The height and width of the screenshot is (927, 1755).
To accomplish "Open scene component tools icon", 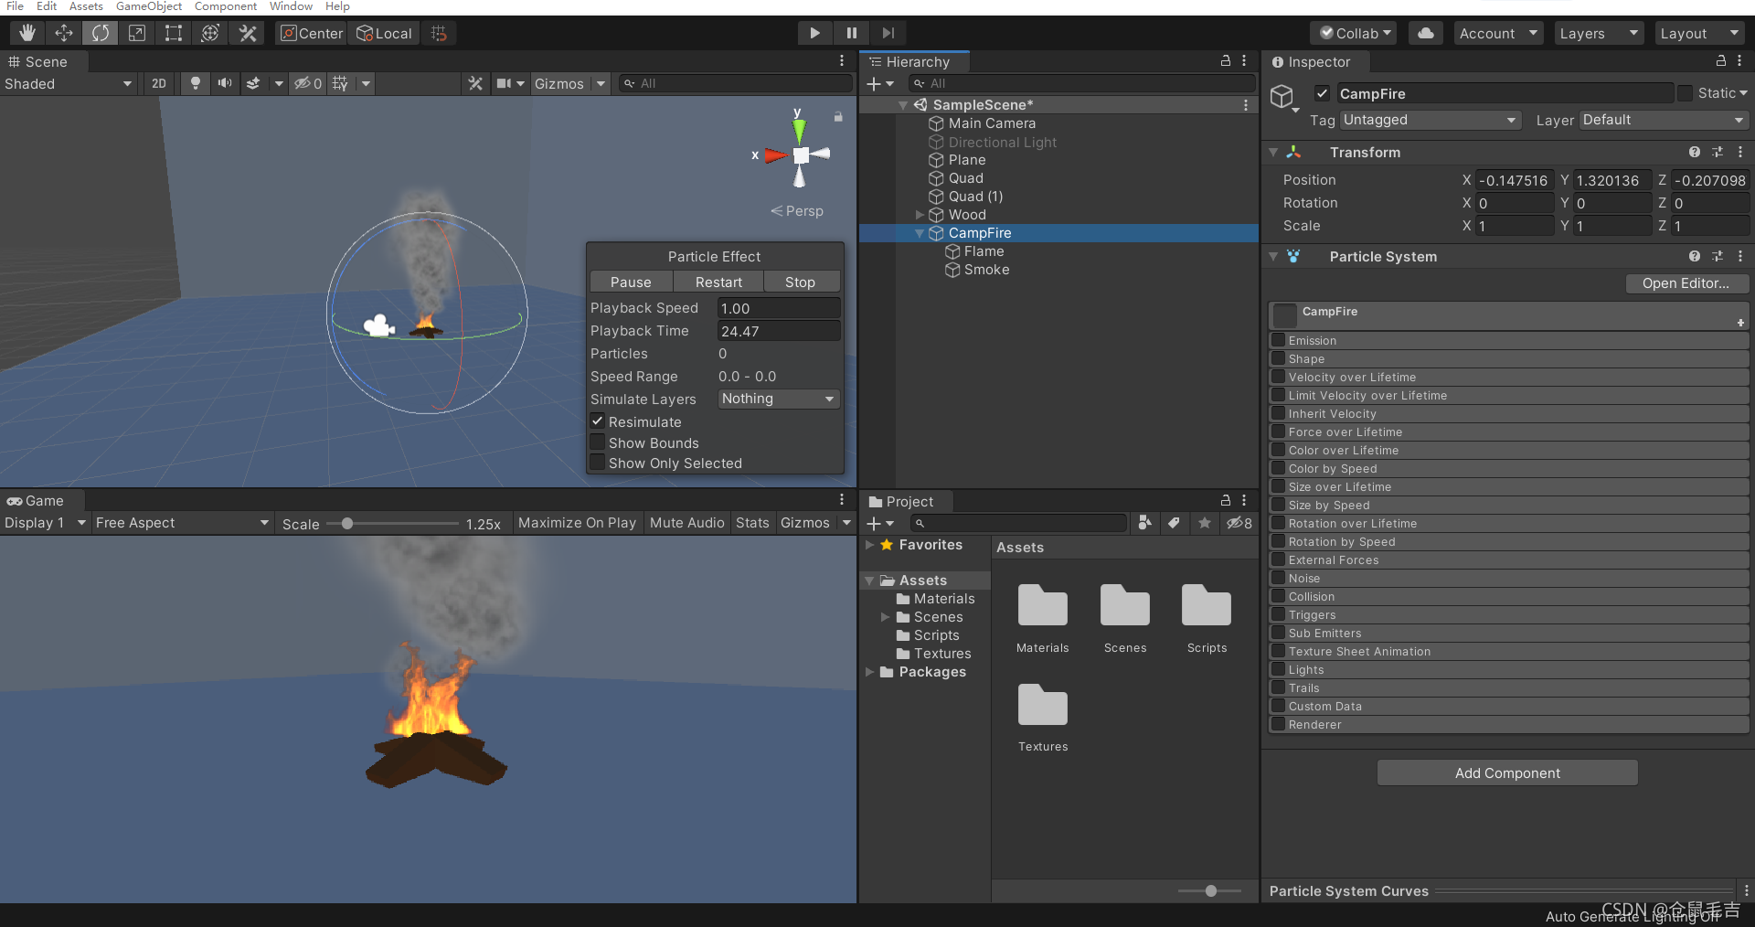I will pyautogui.click(x=475, y=83).
